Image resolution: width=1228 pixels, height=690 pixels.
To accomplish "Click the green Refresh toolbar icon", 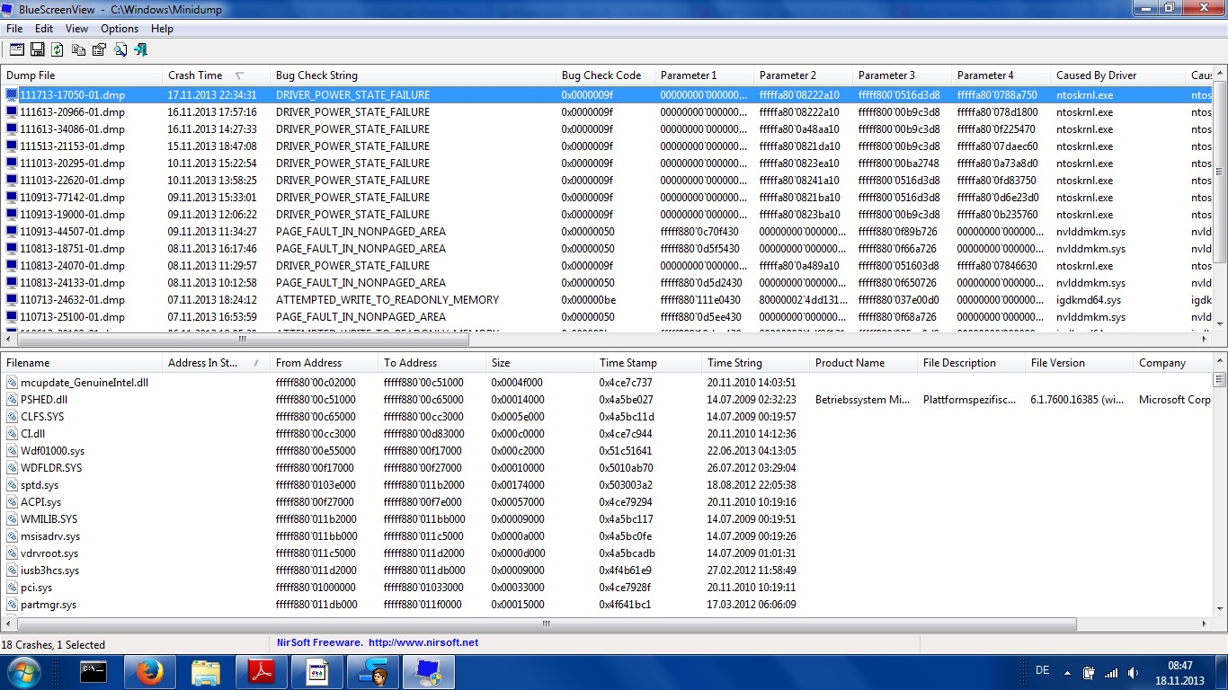I will coord(58,49).
